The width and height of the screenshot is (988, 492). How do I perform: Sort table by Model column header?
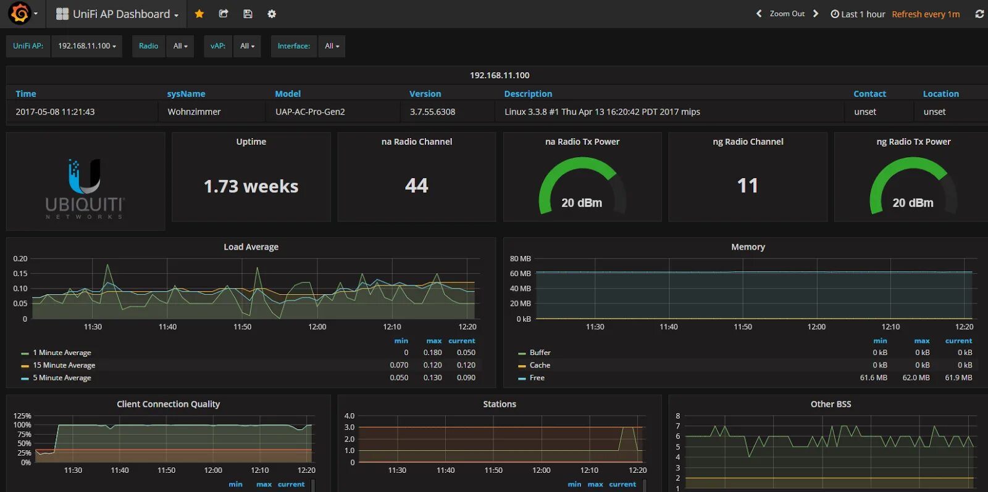pyautogui.click(x=288, y=94)
